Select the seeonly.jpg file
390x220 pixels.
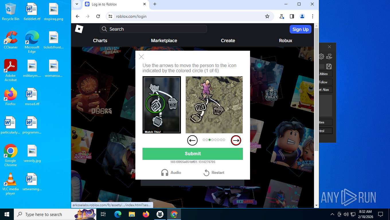point(32,154)
